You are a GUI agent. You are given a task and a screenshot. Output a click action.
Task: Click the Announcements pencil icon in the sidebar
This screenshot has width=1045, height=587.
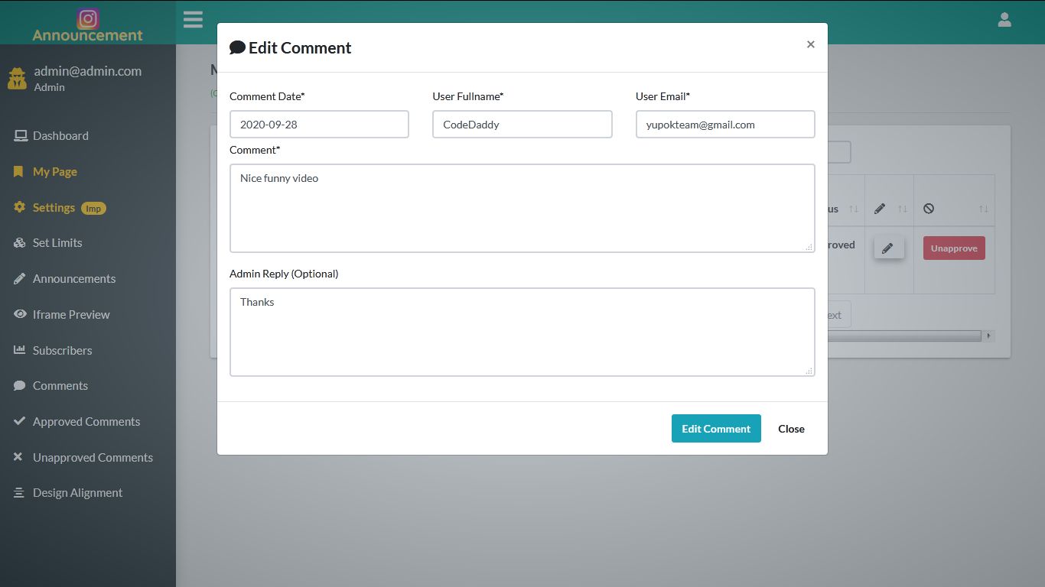tap(19, 278)
